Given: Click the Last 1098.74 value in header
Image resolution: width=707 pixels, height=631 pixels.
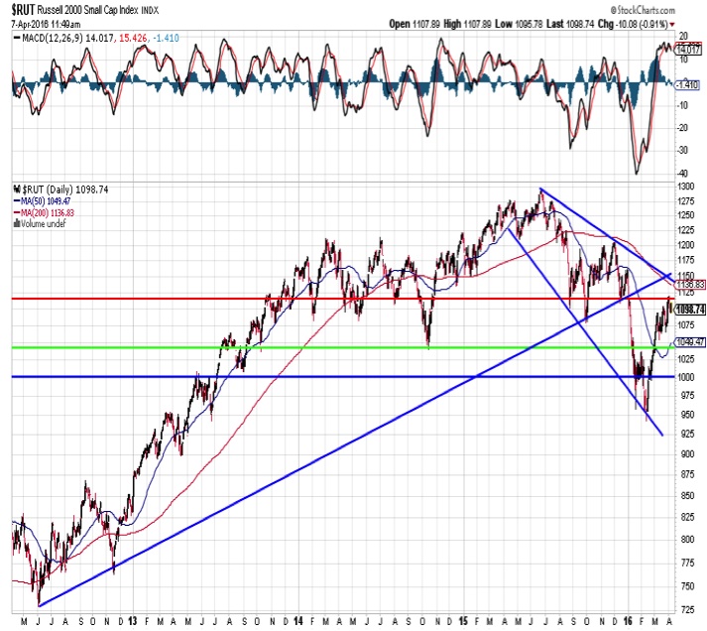Looking at the screenshot, I should coord(570,25).
